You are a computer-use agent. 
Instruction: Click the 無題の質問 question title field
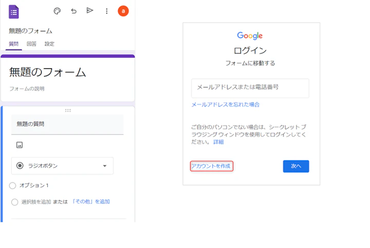coord(67,124)
